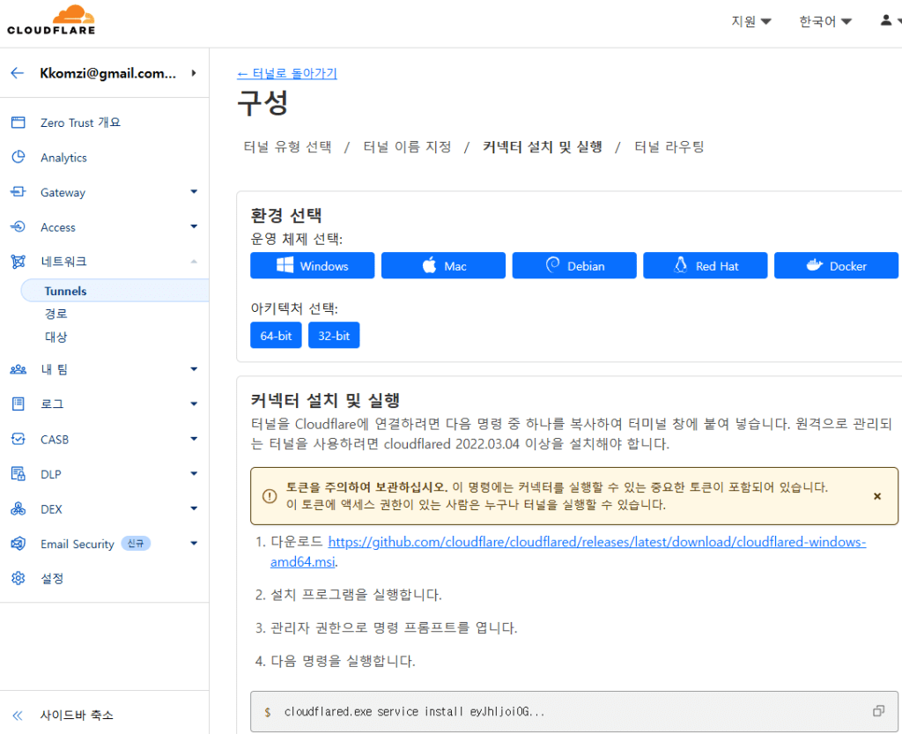Open the CASB section via its icon
Image resolution: width=902 pixels, height=734 pixels.
point(18,439)
